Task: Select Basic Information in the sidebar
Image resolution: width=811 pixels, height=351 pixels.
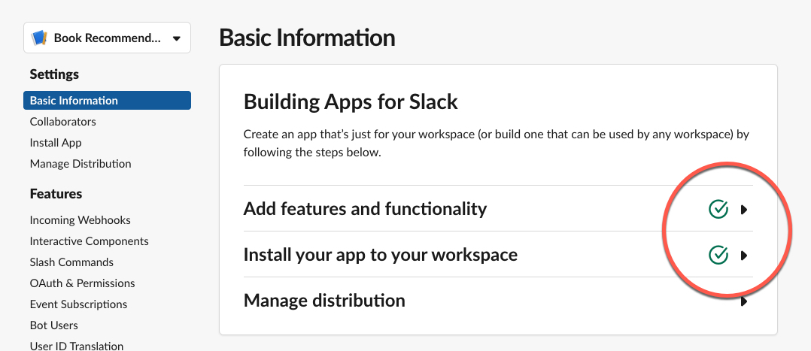Action: (74, 101)
